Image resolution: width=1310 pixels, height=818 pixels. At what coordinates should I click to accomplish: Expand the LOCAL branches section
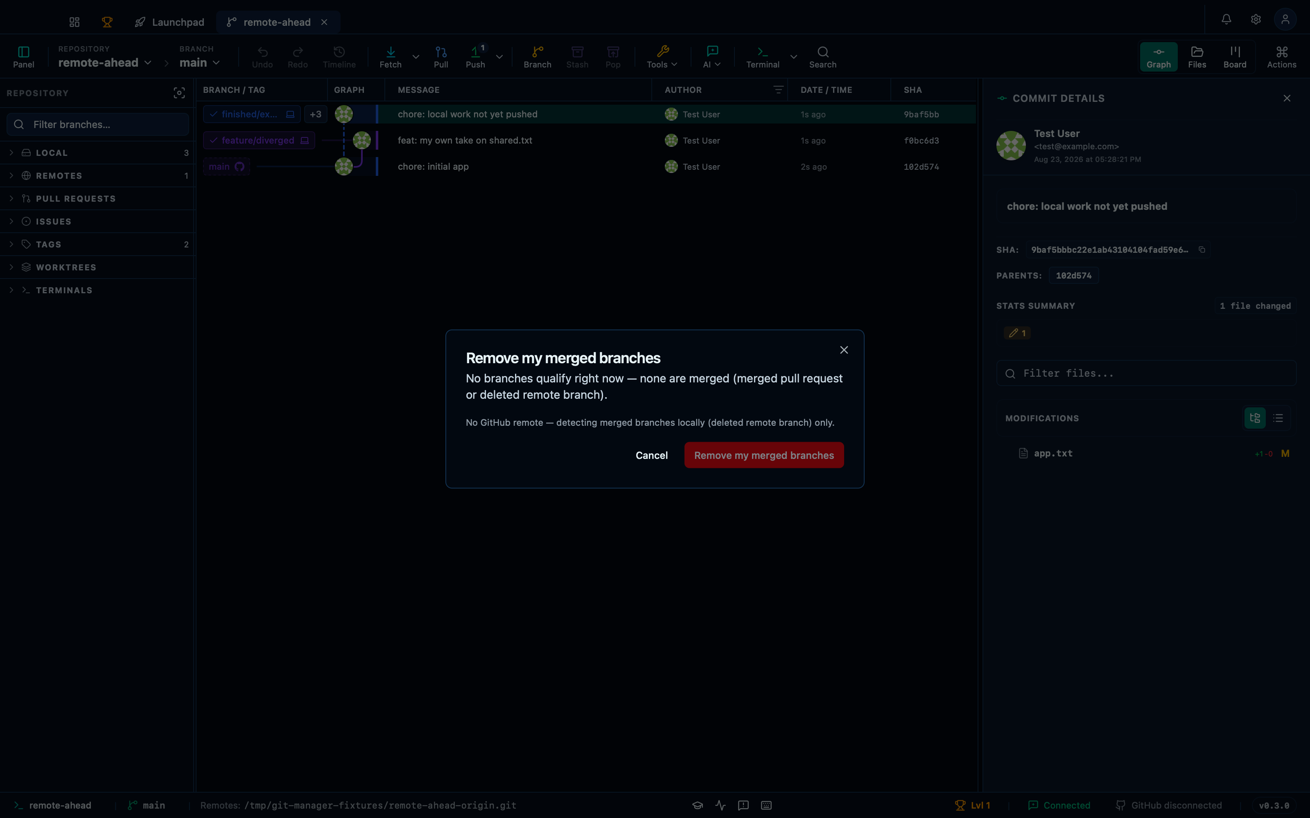click(x=97, y=153)
